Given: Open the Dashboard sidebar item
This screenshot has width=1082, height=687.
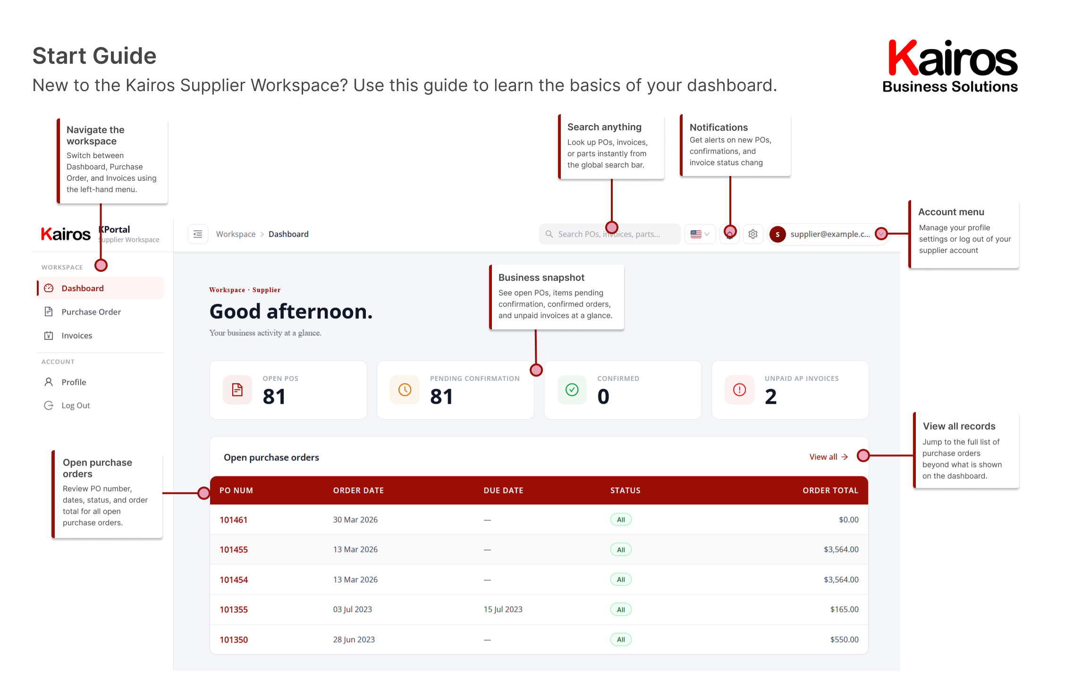Looking at the screenshot, I should point(101,288).
